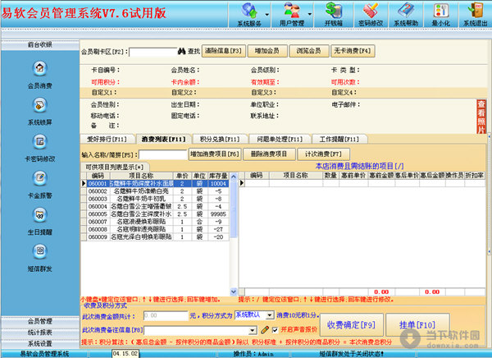Click the 清除信息[F3] button
492x358 pixels.
click(x=223, y=51)
